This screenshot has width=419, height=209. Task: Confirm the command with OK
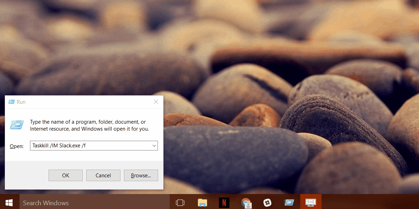tap(66, 176)
